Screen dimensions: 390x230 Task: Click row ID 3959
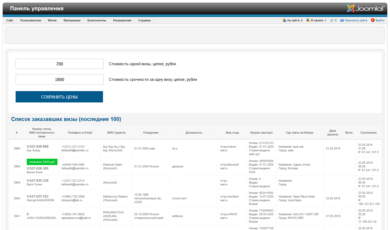[x=17, y=166]
